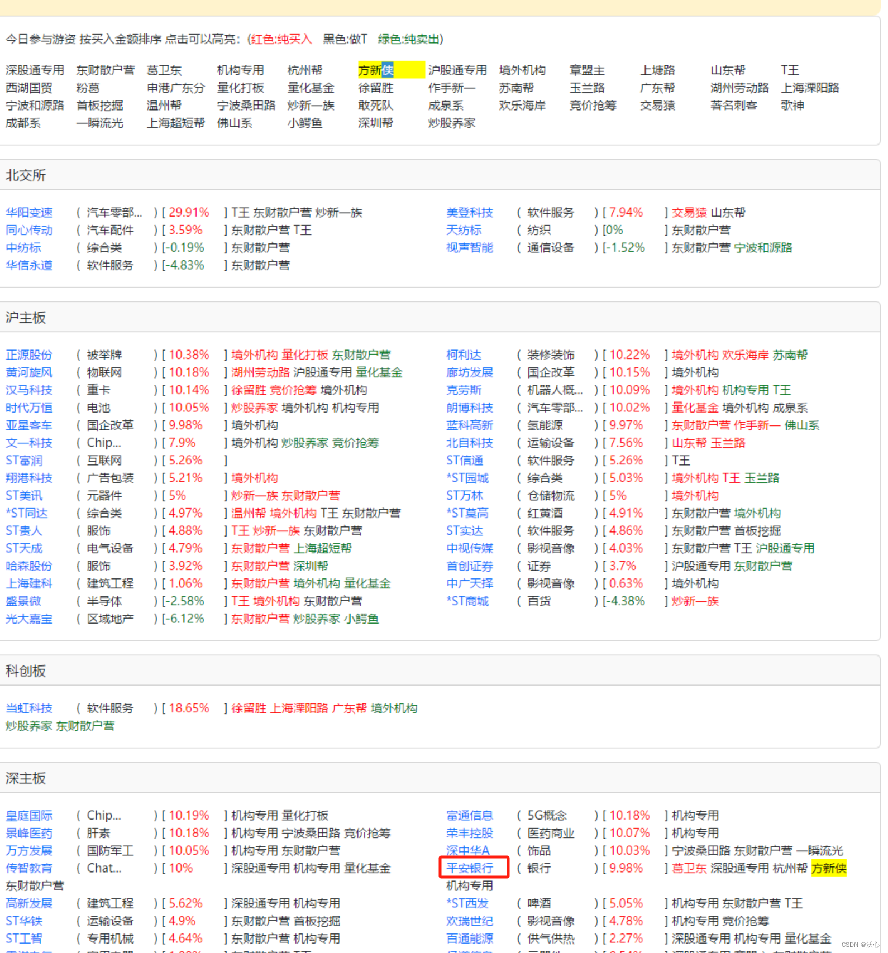Open the 美登科技 stock link
The height and width of the screenshot is (953, 888).
(470, 213)
